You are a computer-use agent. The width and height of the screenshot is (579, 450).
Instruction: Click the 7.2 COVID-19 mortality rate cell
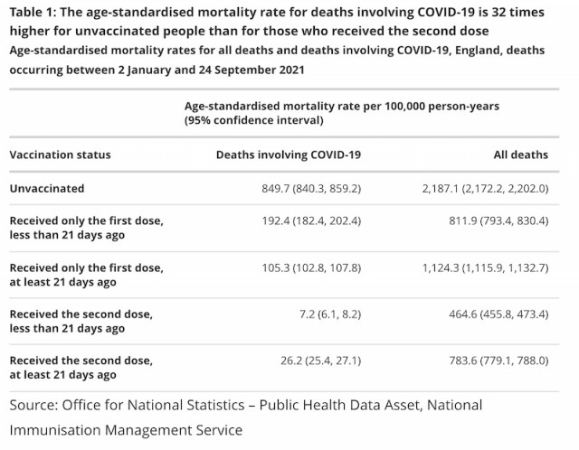(330, 314)
